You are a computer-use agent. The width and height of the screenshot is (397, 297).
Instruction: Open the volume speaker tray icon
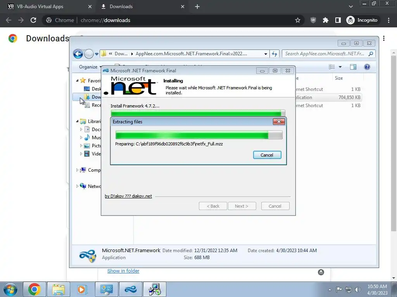[358, 290]
